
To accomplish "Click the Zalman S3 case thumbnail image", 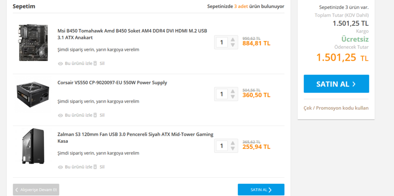I will [x=33, y=146].
